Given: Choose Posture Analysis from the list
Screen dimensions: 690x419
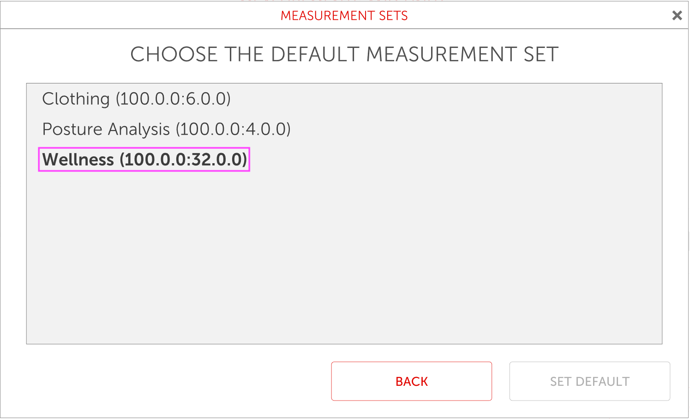Looking at the screenshot, I should click(166, 130).
